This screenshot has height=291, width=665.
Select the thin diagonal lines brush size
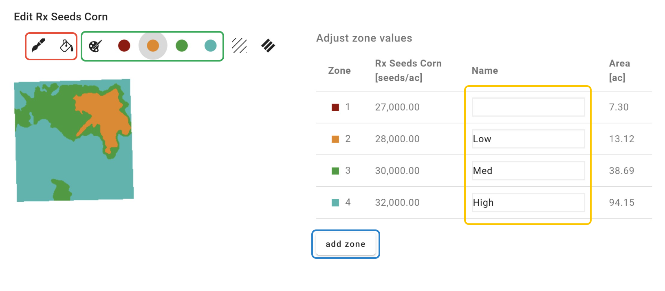(239, 46)
